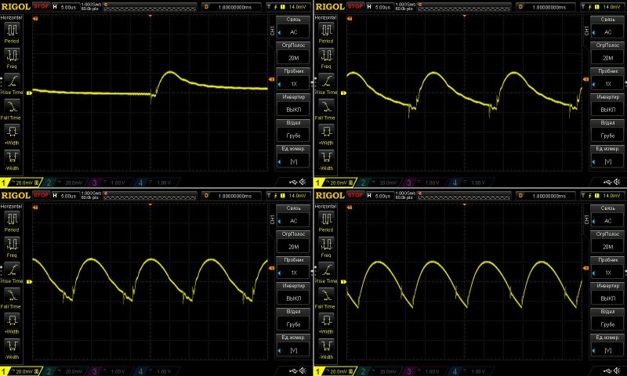Click orange trigger level marker, top-left scope
This screenshot has width=627, height=376.
pos(272,81)
